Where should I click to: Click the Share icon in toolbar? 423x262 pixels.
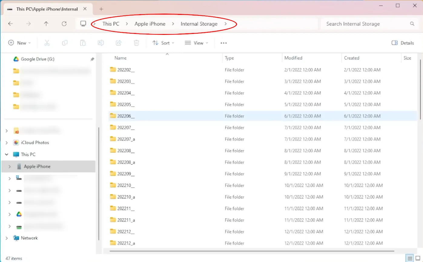119,43
